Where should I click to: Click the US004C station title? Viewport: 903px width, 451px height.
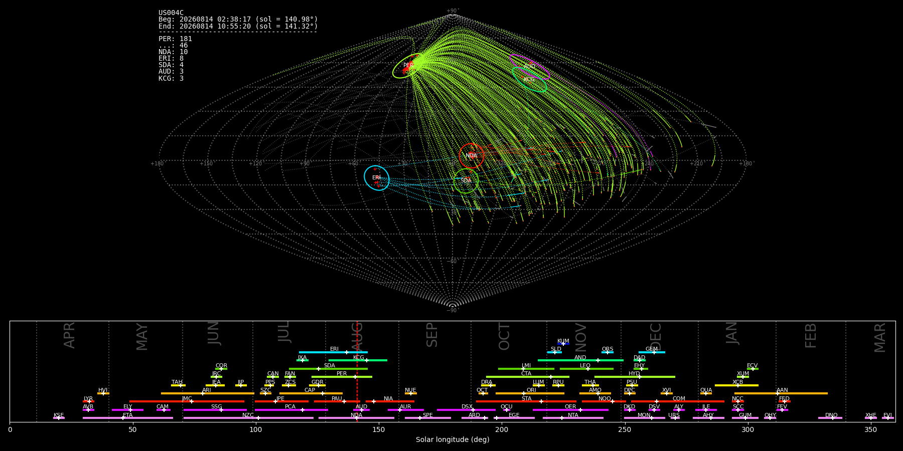[171, 13]
